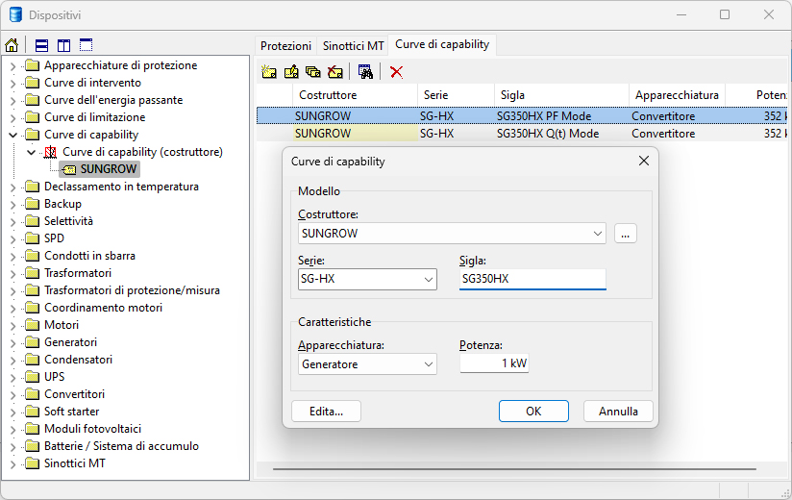Click the binoculars search icon
Viewport: 792px width, 500px height.
pos(365,71)
